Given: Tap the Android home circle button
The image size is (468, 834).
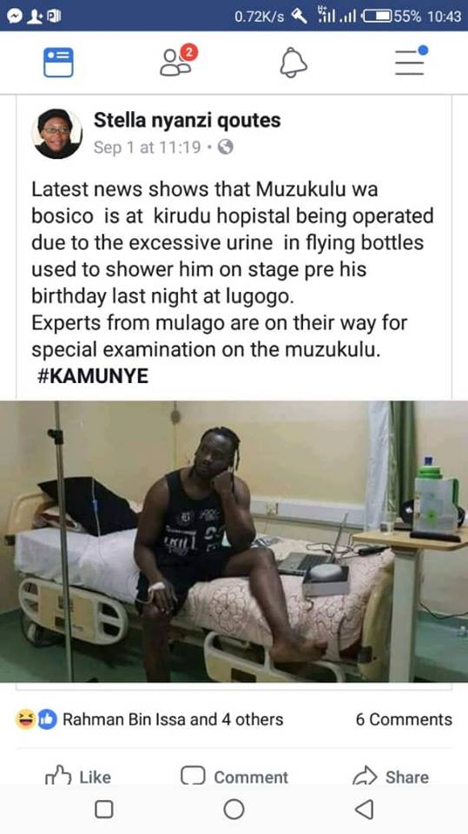Looking at the screenshot, I should pos(234,810).
